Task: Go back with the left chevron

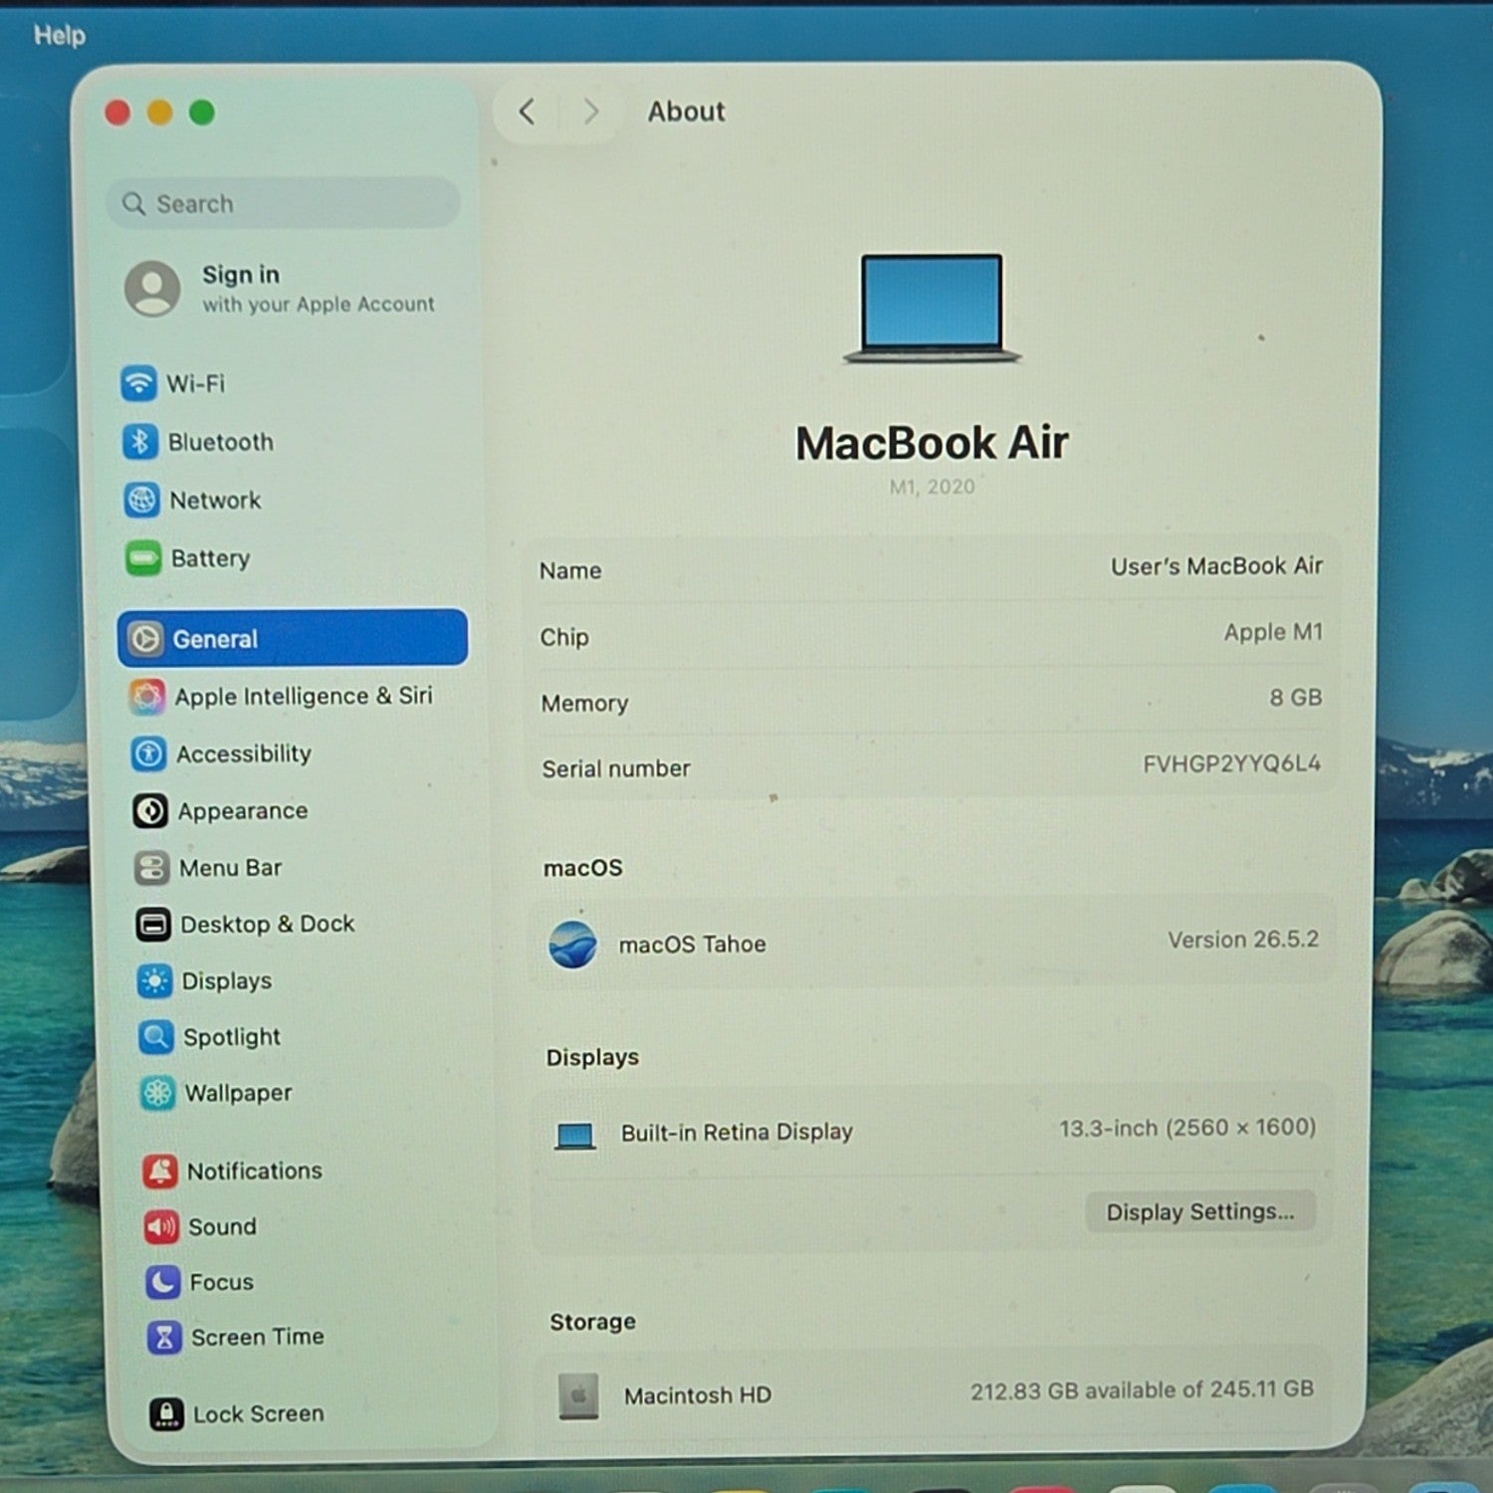Action: pyautogui.click(x=528, y=111)
